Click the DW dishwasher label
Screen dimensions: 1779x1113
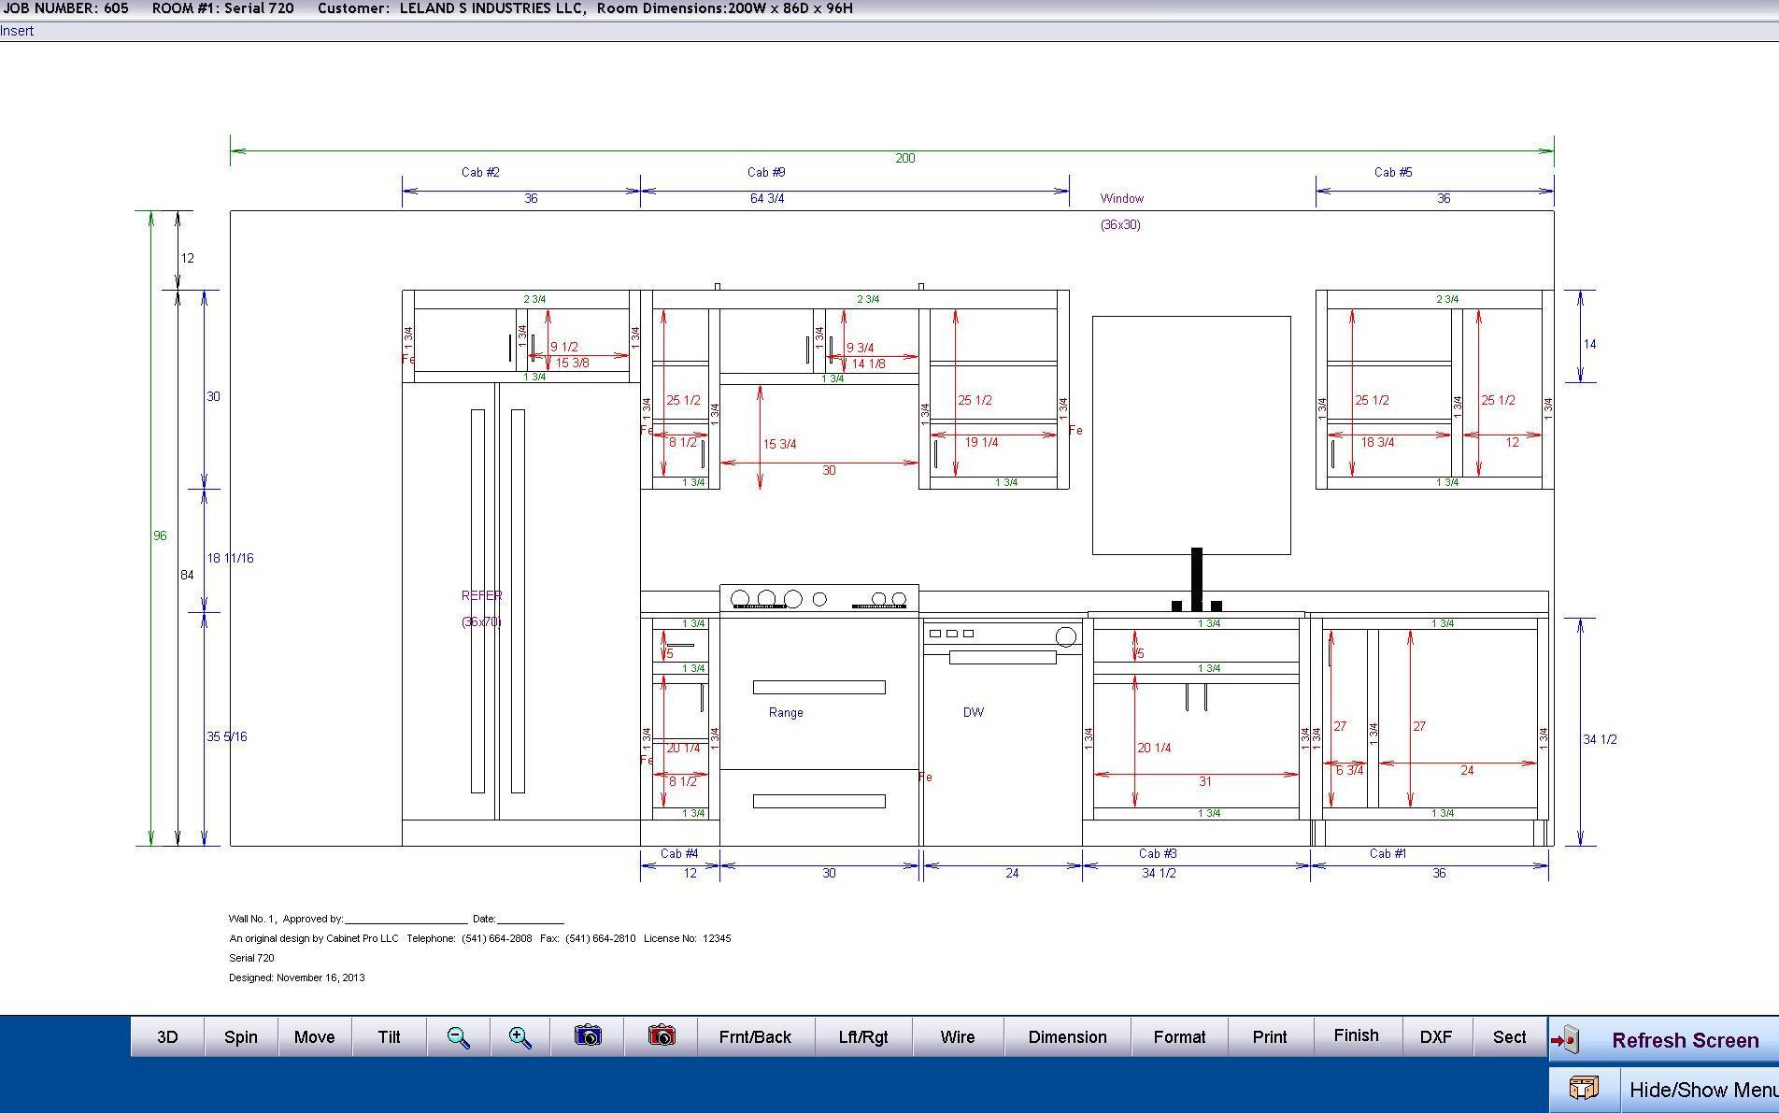click(974, 712)
